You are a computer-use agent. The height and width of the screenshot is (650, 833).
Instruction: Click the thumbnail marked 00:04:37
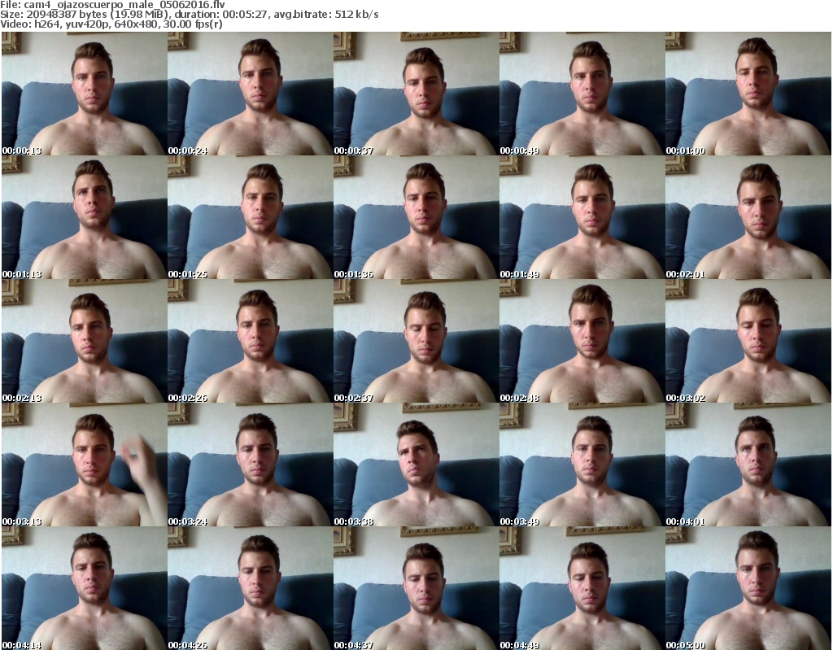point(416,588)
